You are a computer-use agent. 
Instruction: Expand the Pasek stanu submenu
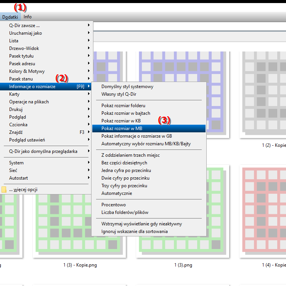[46, 79]
